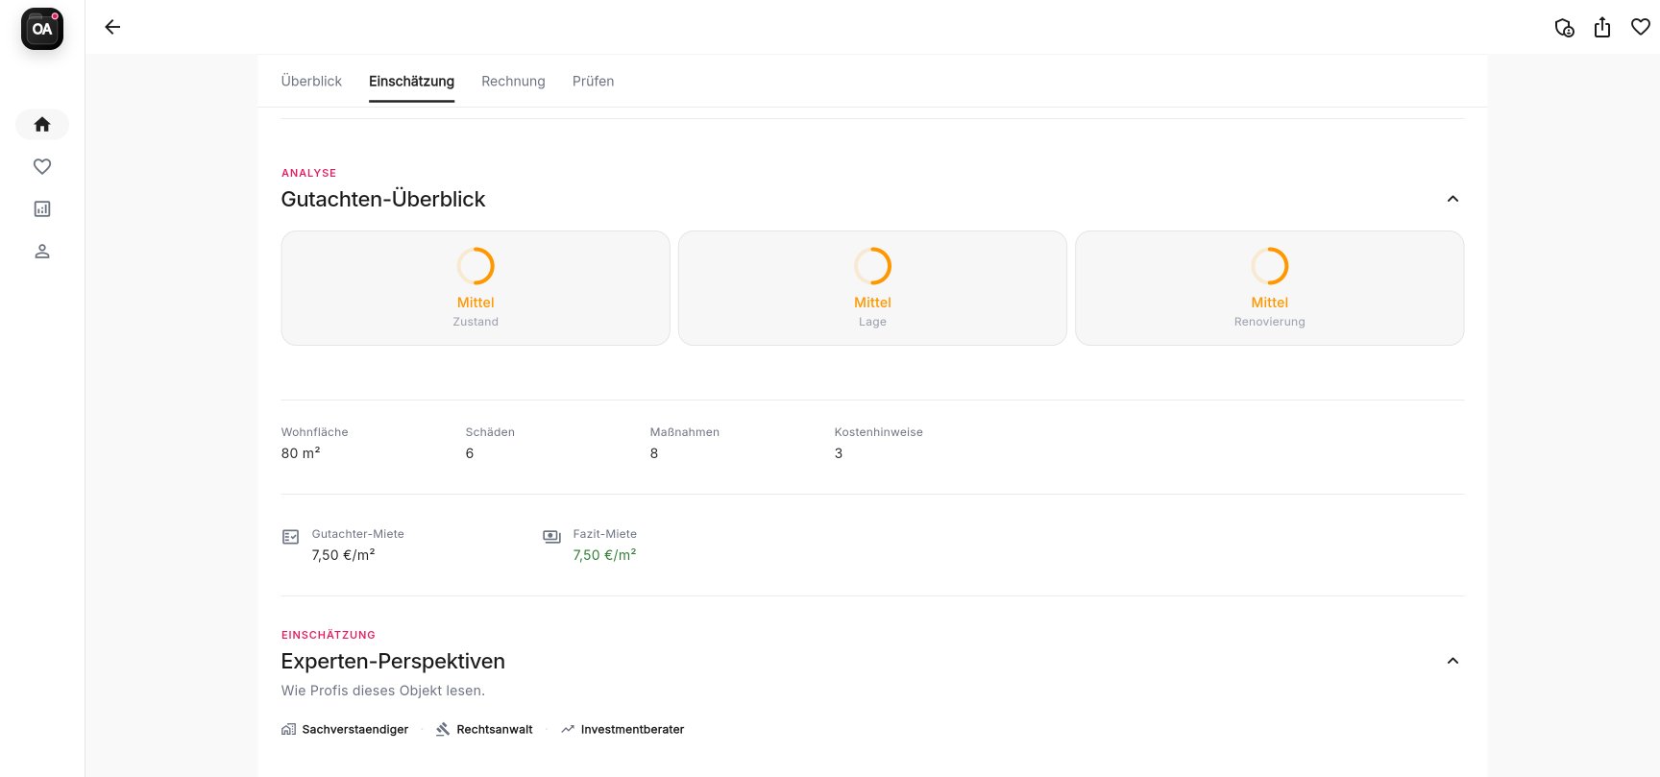Collapse the Experten-Perspektiven section

point(1452,661)
